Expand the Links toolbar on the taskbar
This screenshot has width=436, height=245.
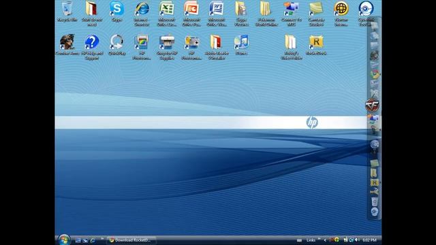tap(319, 239)
